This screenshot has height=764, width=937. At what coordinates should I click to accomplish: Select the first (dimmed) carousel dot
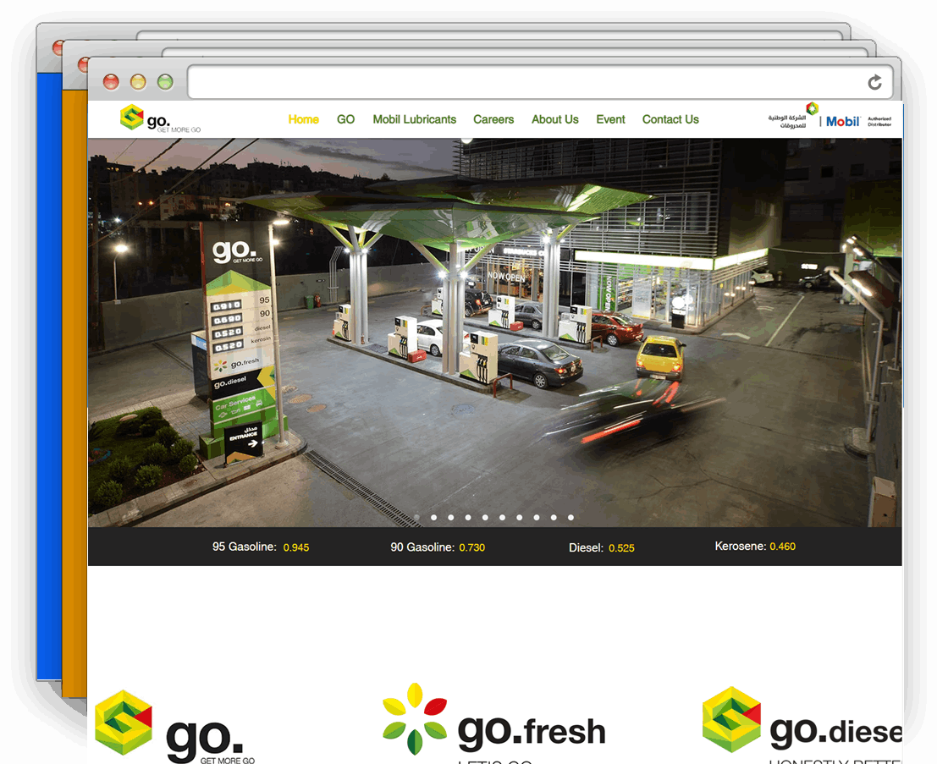click(x=416, y=517)
